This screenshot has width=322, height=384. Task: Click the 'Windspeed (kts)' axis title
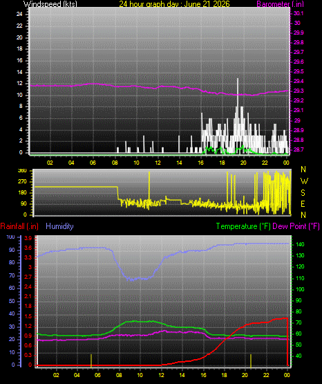[50, 4]
